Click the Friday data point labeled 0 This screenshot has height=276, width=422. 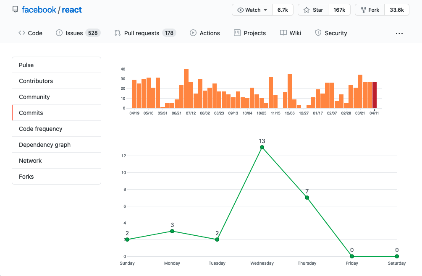click(x=352, y=256)
